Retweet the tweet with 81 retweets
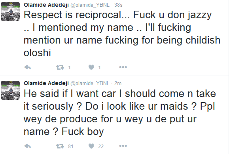The width and height of the screenshot is (229, 154). point(60,146)
